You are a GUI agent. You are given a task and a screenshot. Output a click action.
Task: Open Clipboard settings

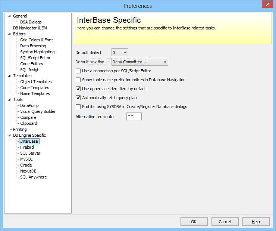coord(28,123)
